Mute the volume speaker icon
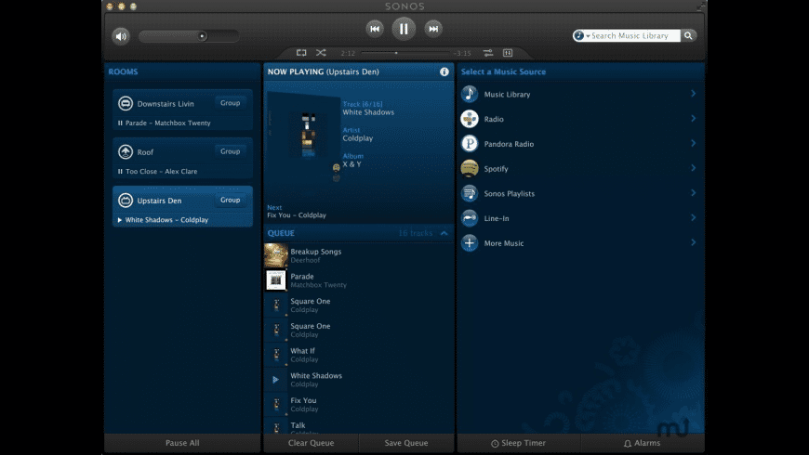Image resolution: width=809 pixels, height=455 pixels. coord(121,36)
